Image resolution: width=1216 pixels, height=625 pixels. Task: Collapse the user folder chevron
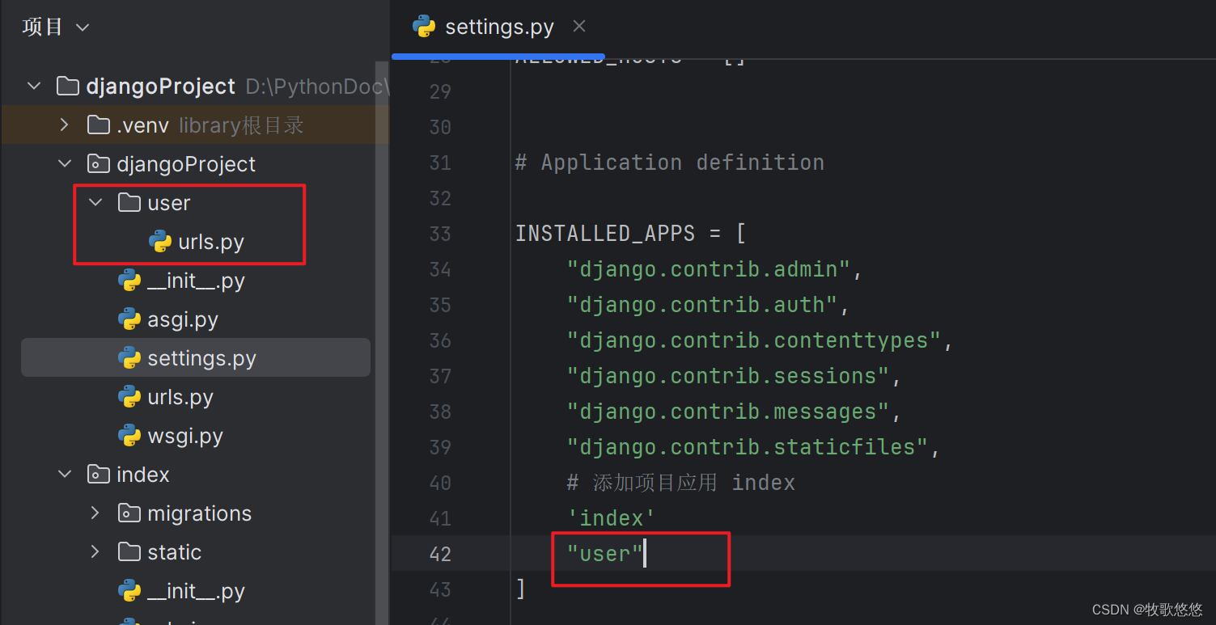95,202
